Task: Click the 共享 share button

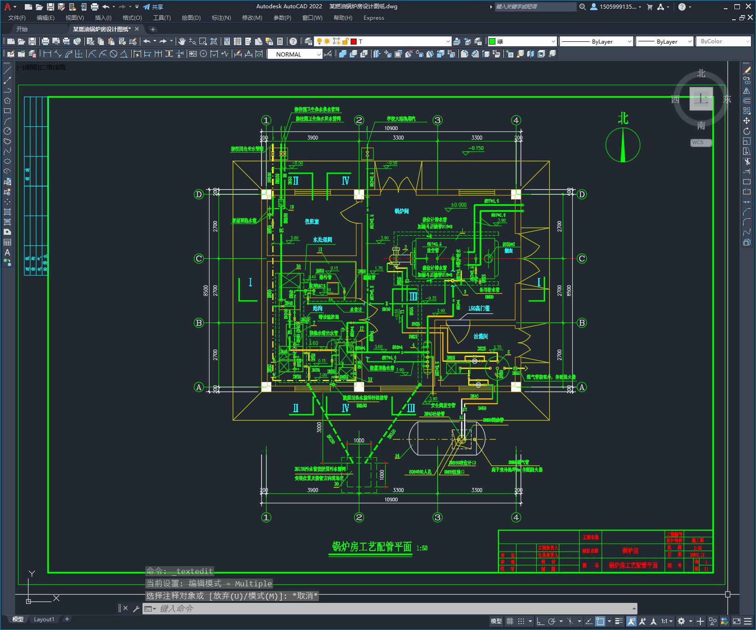Action: [x=153, y=7]
